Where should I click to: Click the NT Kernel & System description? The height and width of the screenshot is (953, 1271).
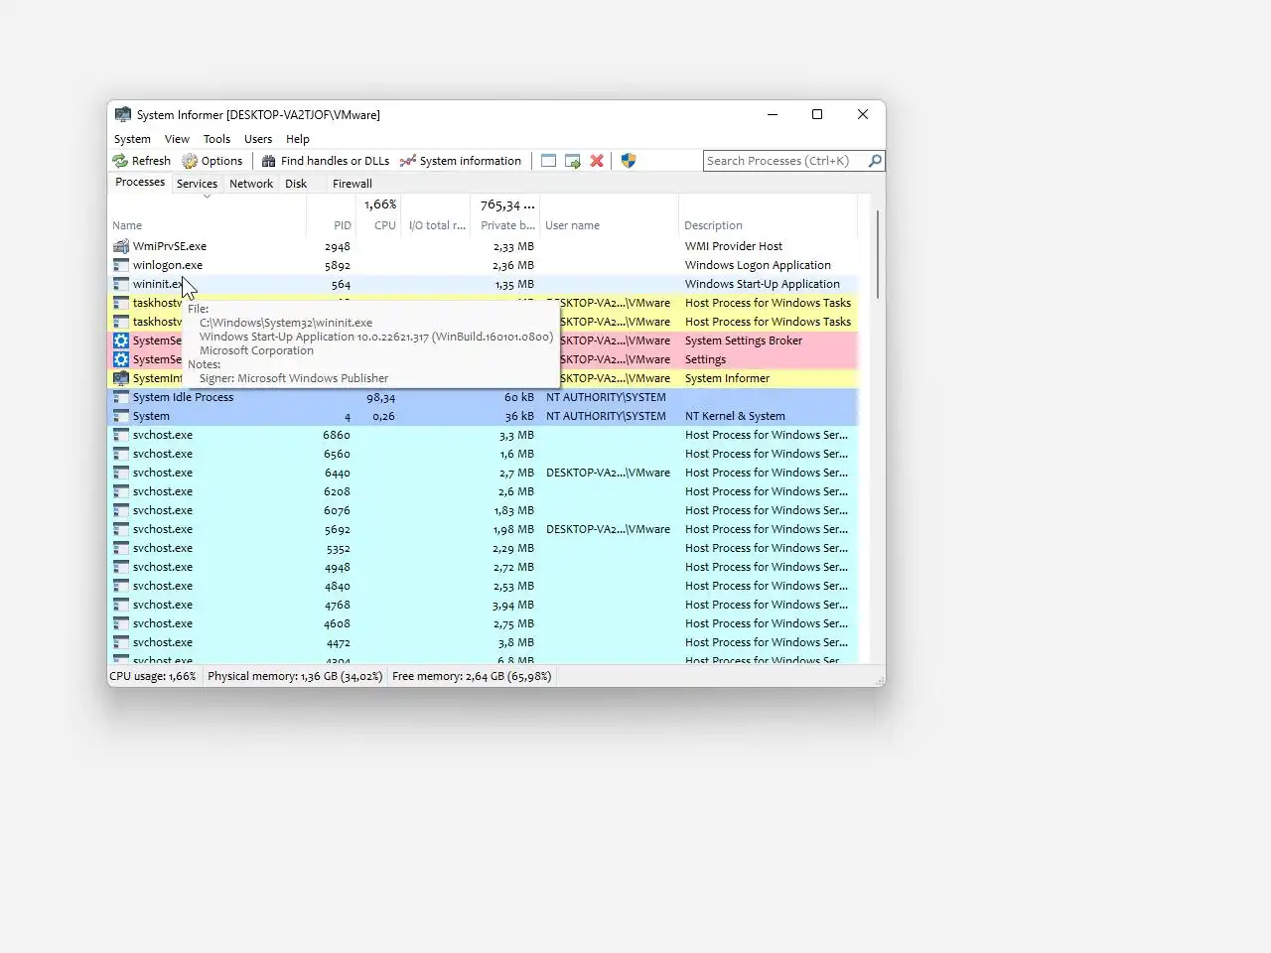735,416
